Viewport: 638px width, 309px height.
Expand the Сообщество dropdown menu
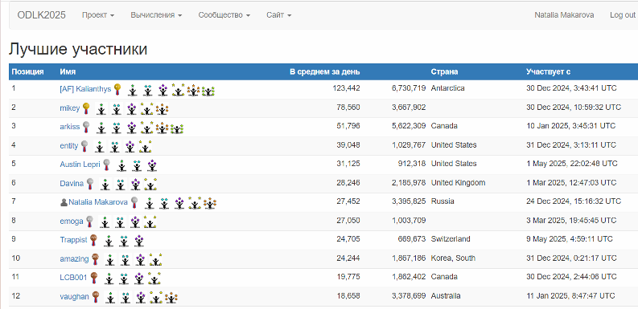pyautogui.click(x=224, y=15)
